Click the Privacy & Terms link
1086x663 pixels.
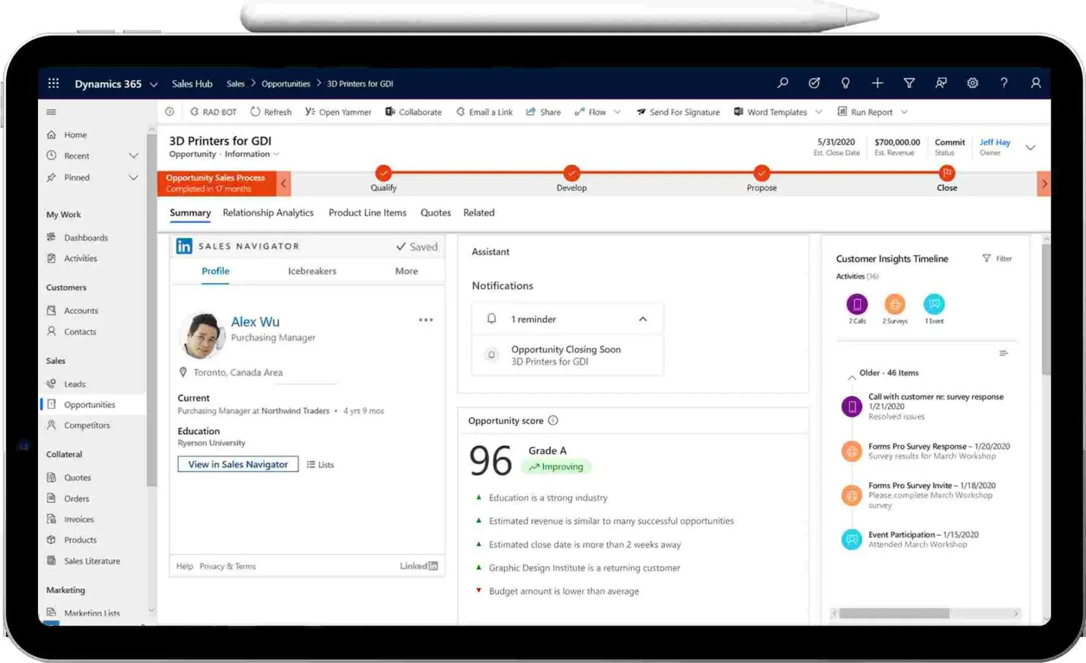(x=228, y=566)
